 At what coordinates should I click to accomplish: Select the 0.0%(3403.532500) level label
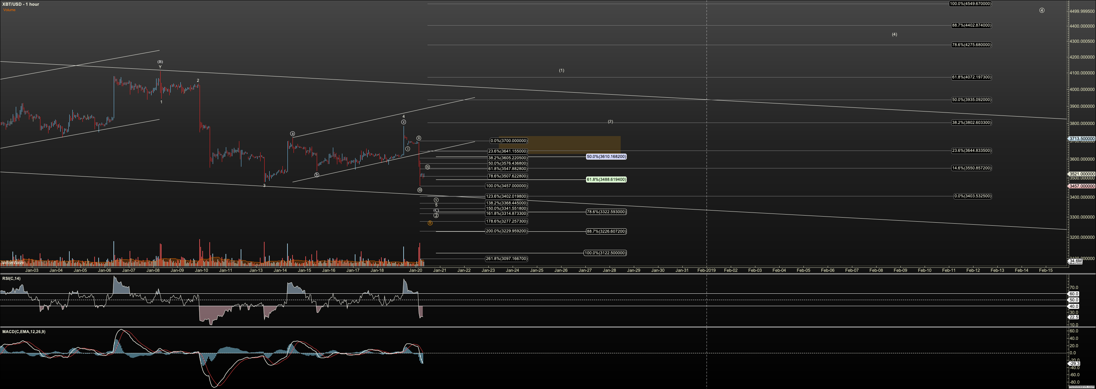point(973,196)
